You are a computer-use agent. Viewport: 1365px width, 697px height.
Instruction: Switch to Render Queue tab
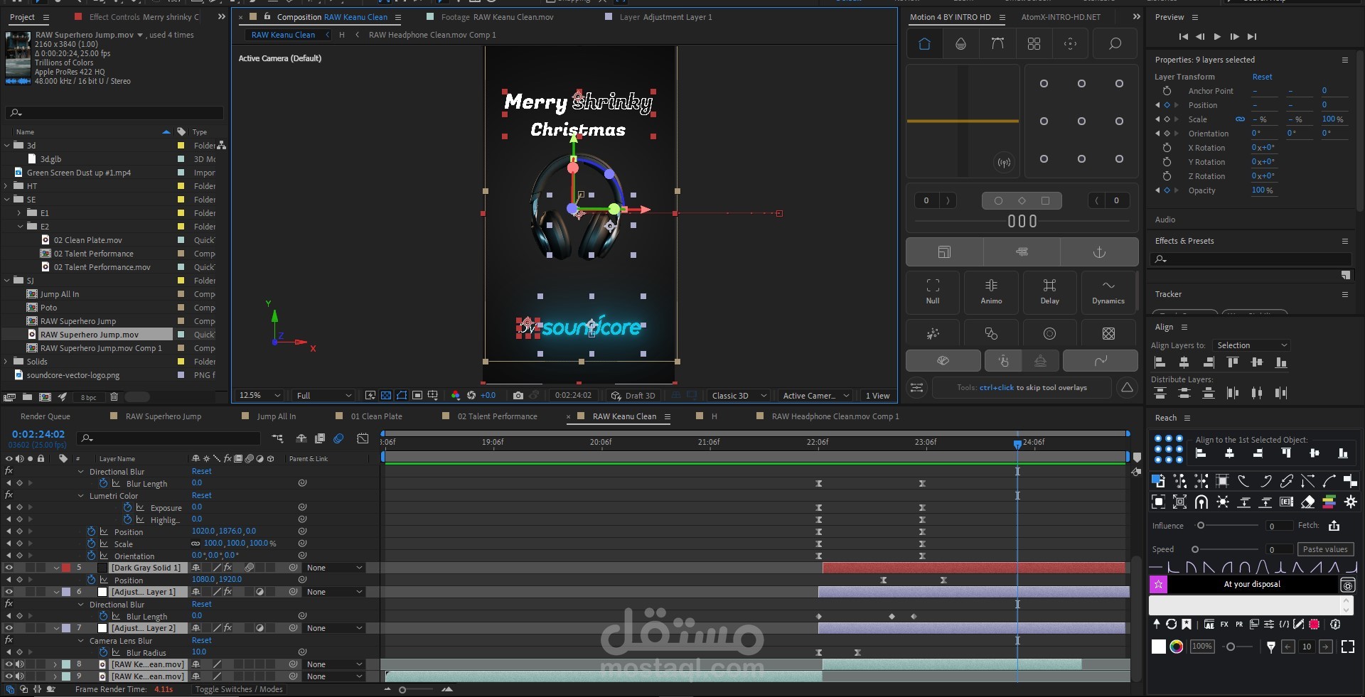click(x=45, y=416)
